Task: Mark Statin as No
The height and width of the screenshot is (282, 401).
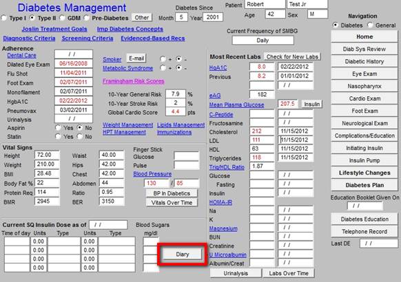Action: click(x=80, y=137)
